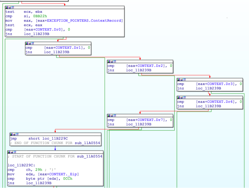The width and height of the screenshot is (249, 188).
Task: Click the color palette icon on the Dr6 node
Action: click(x=179, y=97)
